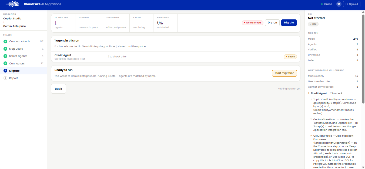Go to the Report phase
Screen dimensions: 365x169
pos(24,78)
